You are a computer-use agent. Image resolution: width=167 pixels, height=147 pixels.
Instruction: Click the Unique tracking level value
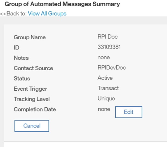pos(106,99)
